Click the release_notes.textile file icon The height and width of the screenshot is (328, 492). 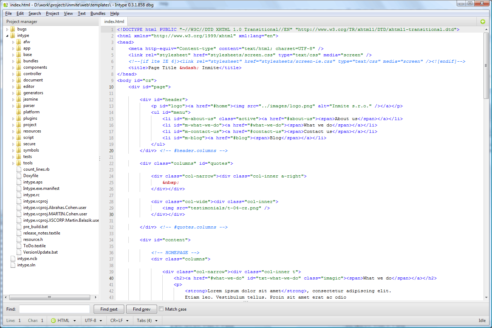[19, 233]
